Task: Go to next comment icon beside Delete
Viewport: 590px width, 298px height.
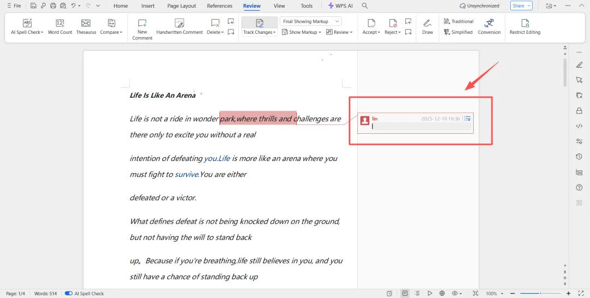Action: 231,32
